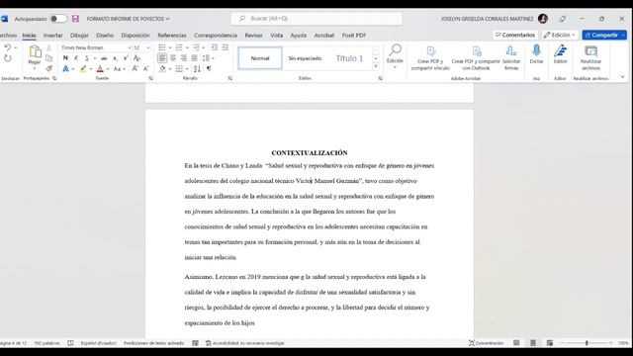This screenshot has height=356, width=633.
Task: Open the Insertar tab
Action: click(x=52, y=36)
